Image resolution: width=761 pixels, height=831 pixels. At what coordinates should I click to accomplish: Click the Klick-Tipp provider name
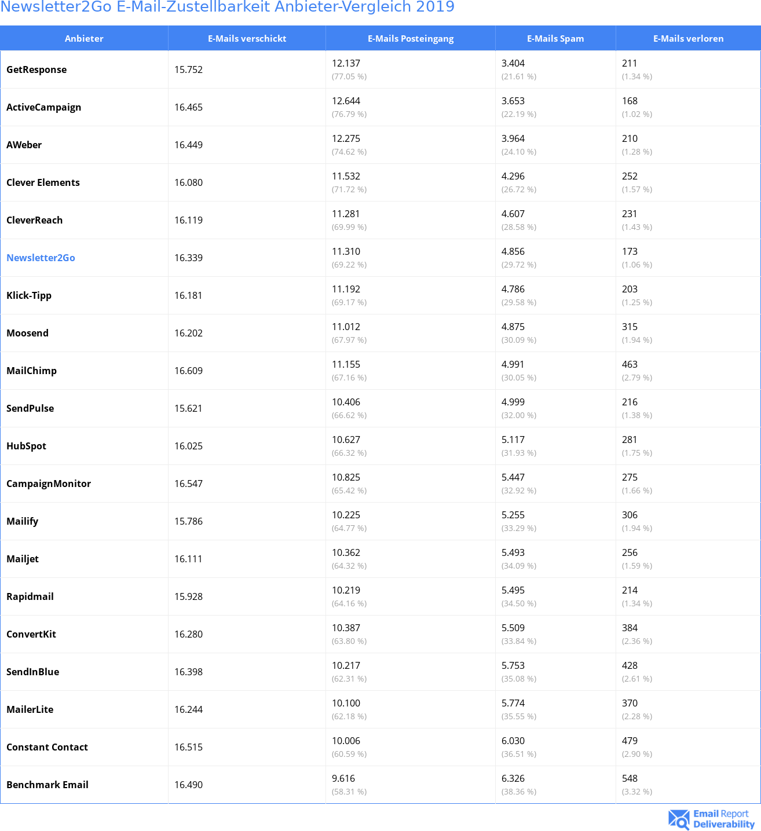[x=29, y=295]
